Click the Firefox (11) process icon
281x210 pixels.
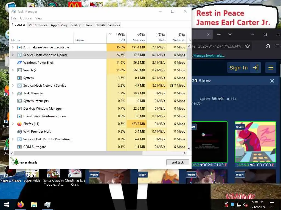[x=19, y=124]
